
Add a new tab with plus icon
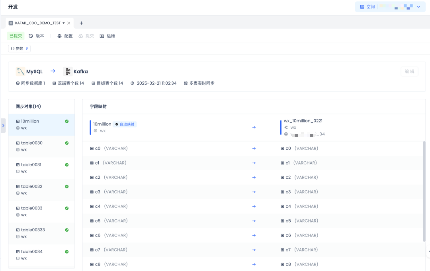[81, 23]
